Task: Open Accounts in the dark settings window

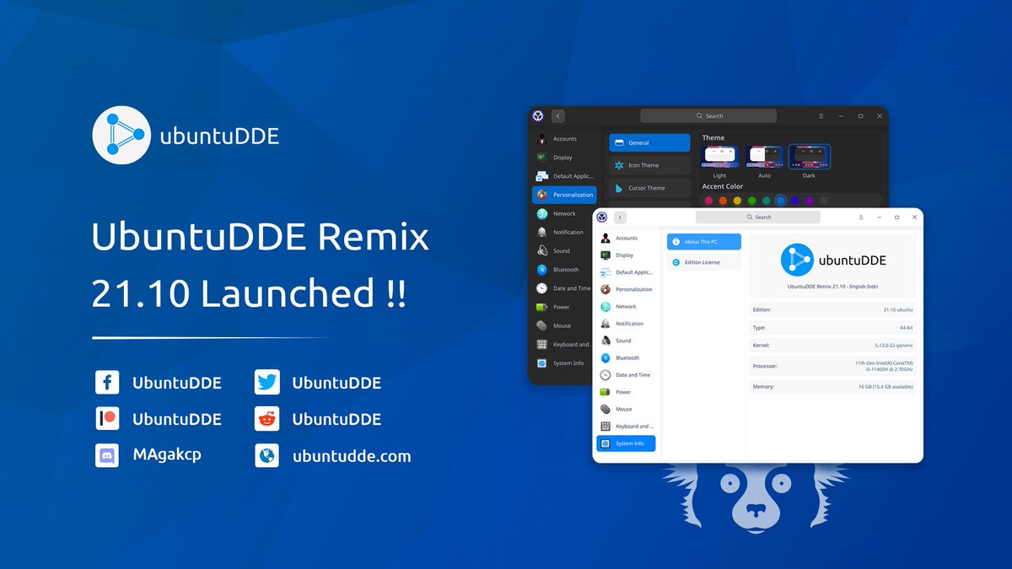Action: pyautogui.click(x=563, y=139)
